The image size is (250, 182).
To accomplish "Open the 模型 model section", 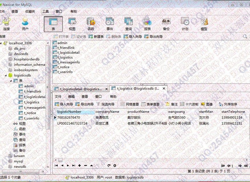I will [204, 24].
